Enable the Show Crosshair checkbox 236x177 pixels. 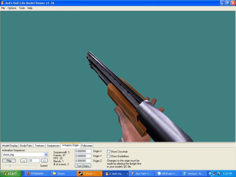[x=108, y=152]
